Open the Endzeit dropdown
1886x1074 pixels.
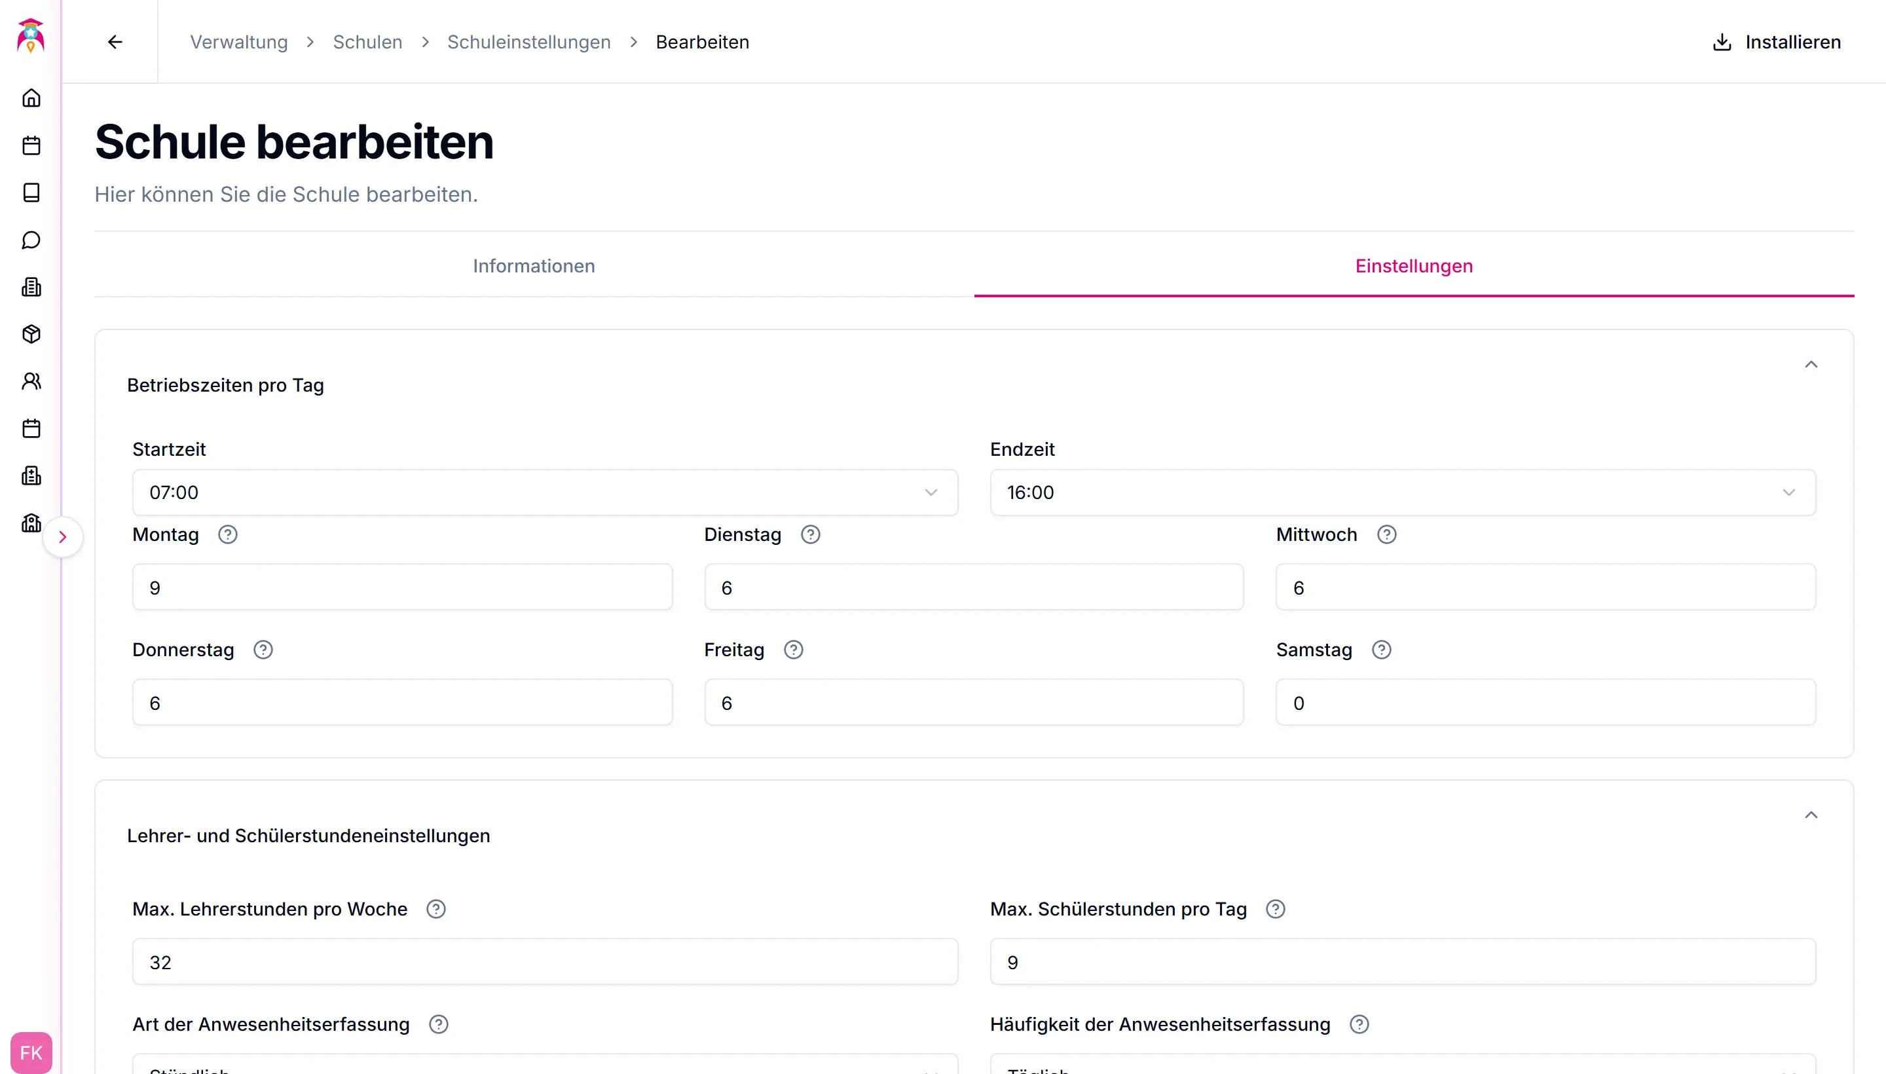point(1402,492)
